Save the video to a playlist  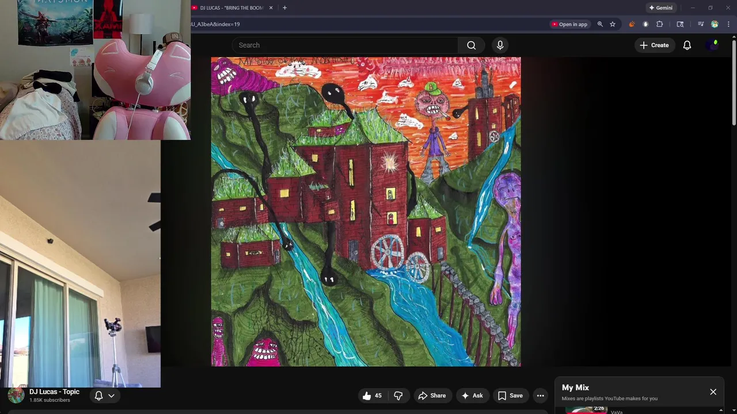pos(510,396)
